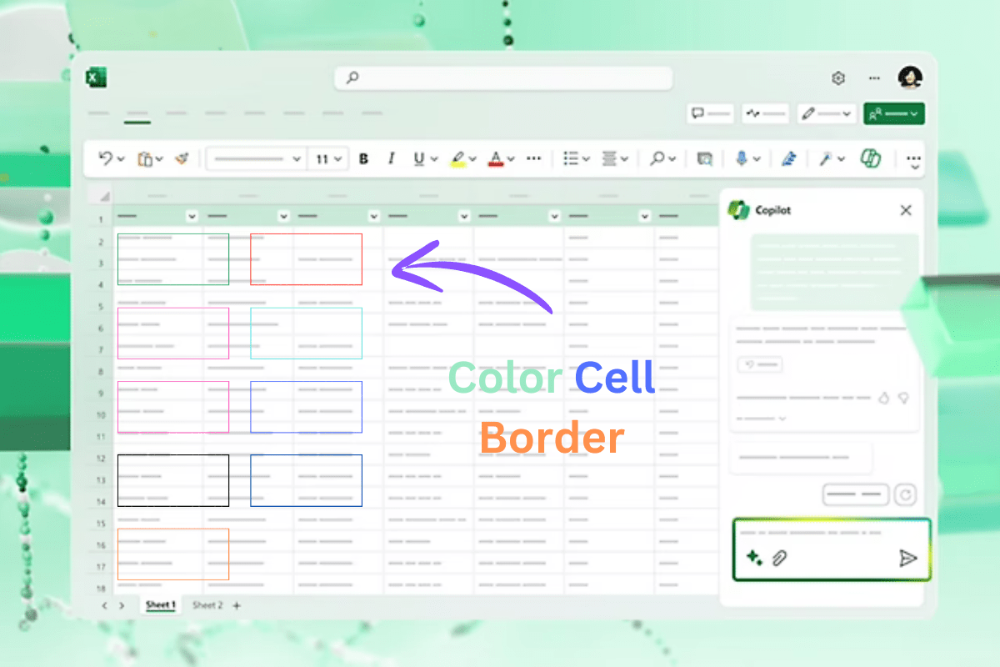1000x667 pixels.
Task: Select the row 11 header
Action: click(100, 436)
